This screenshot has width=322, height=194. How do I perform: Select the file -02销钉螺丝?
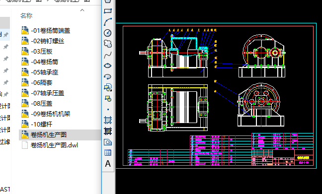point(43,41)
